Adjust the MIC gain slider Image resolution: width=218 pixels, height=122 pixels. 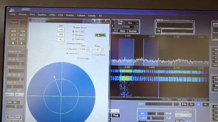pyautogui.click(x=156, y=114)
